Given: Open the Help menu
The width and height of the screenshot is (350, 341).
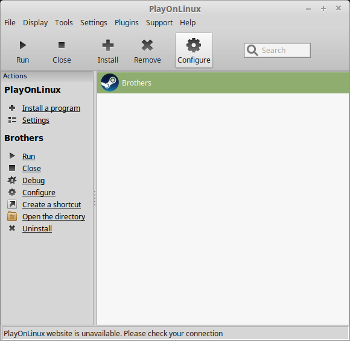Looking at the screenshot, I should [x=188, y=23].
